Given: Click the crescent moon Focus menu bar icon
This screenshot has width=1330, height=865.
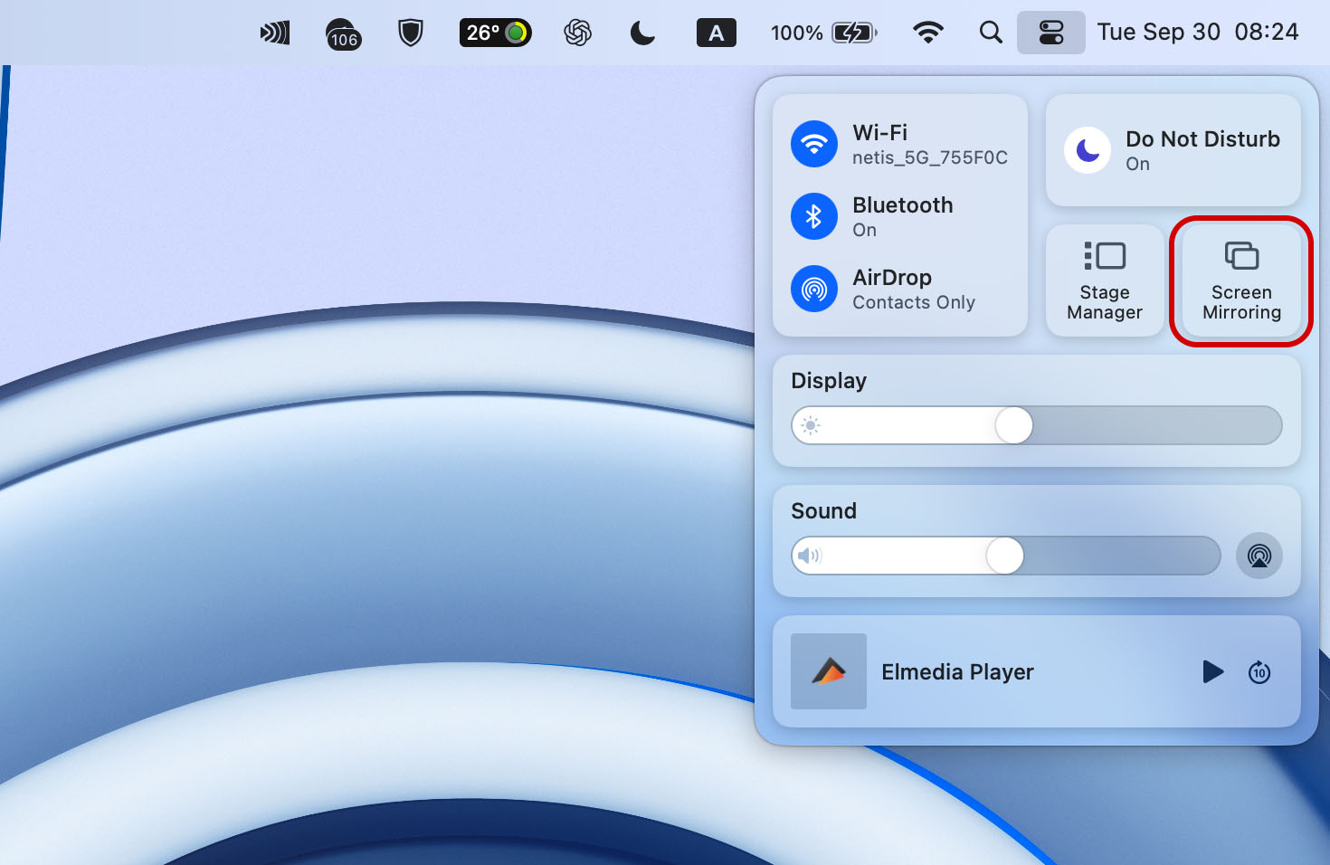Looking at the screenshot, I should coord(642,33).
